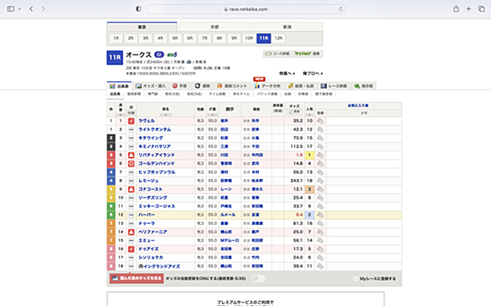Click the red selected-horses odds button

(x=137, y=278)
